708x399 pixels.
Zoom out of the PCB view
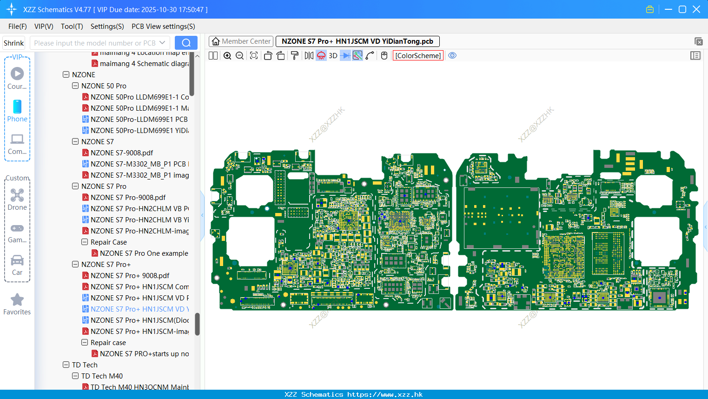tap(240, 55)
